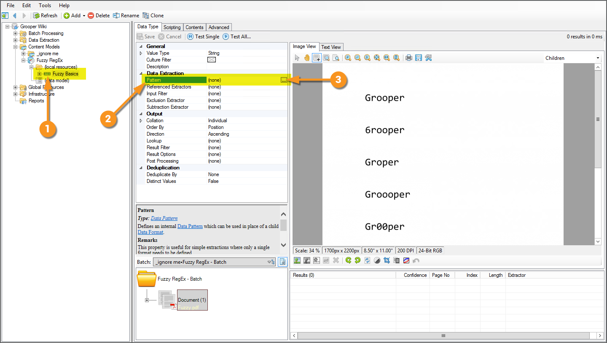Screen dimensions: 607x343
Task: Activate the rectangular selection tool toggle
Action: (x=316, y=58)
